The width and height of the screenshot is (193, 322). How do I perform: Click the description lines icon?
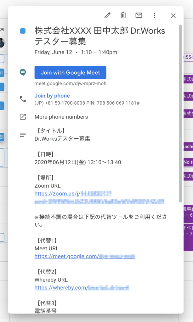23,135
